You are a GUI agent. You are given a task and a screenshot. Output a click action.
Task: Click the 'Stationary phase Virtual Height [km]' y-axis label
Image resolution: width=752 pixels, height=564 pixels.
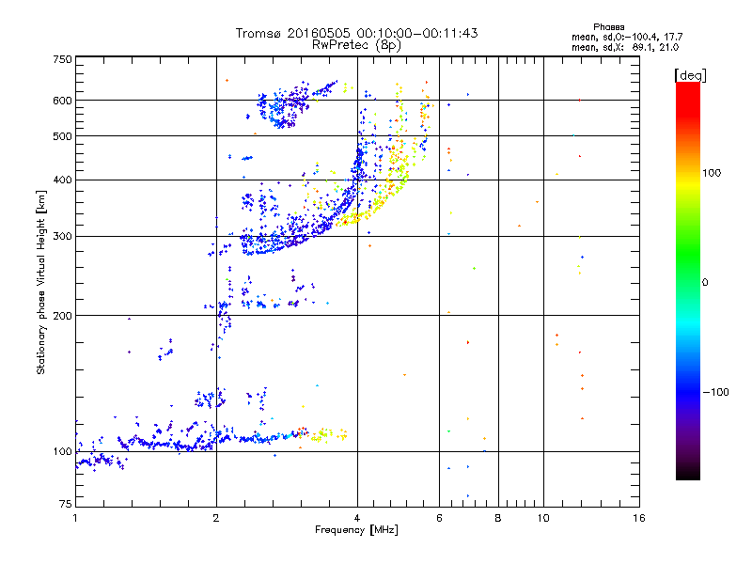click(x=40, y=282)
